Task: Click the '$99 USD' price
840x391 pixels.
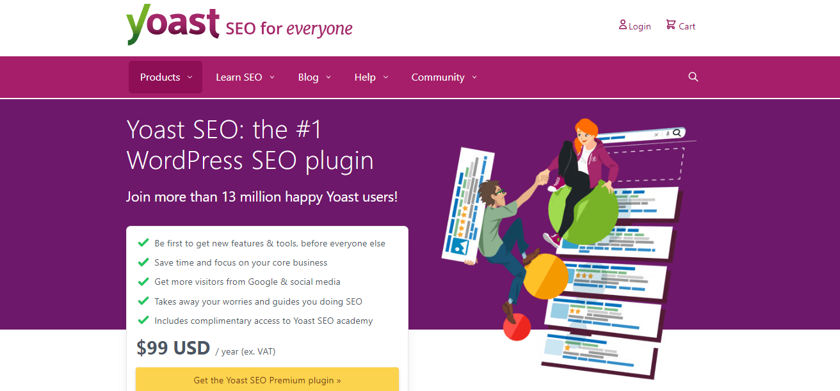Action: click(x=173, y=348)
